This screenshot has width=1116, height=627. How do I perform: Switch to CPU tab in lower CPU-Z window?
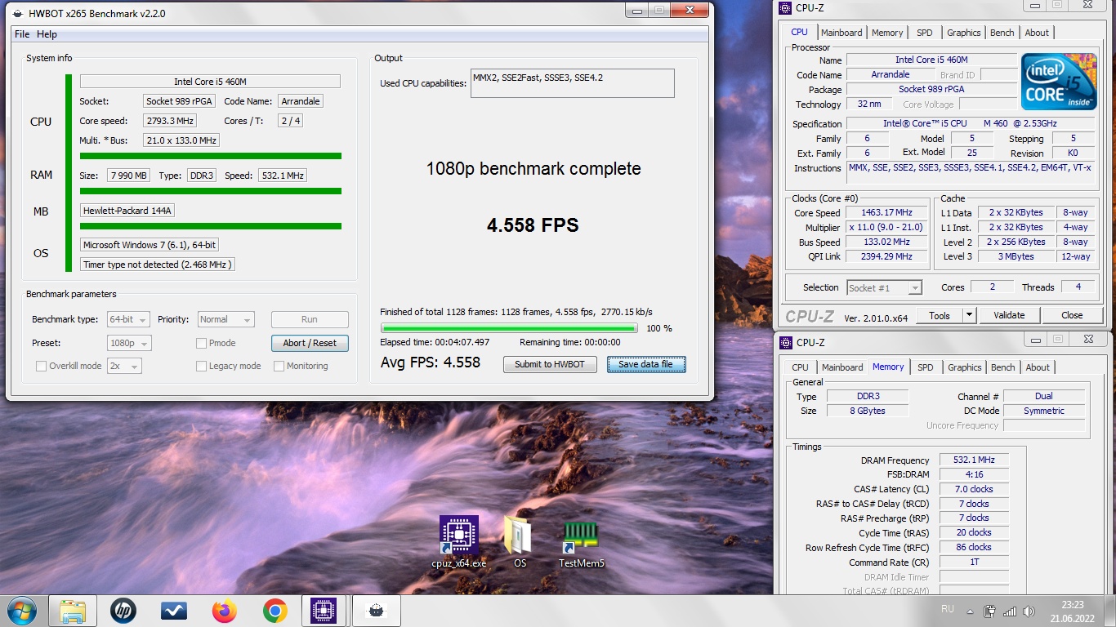[800, 367]
